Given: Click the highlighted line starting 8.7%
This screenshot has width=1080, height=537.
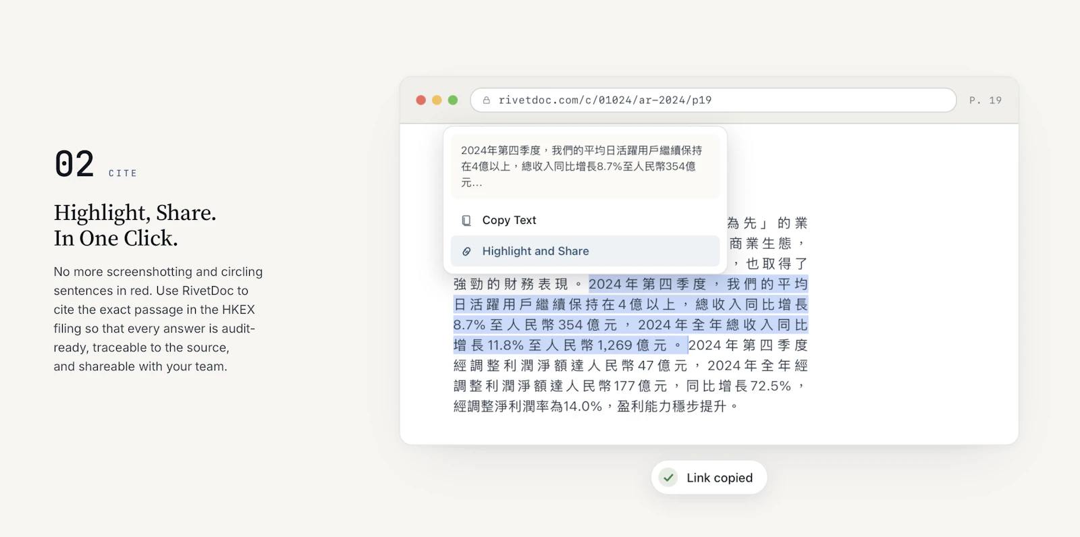Looking at the screenshot, I should click(630, 325).
